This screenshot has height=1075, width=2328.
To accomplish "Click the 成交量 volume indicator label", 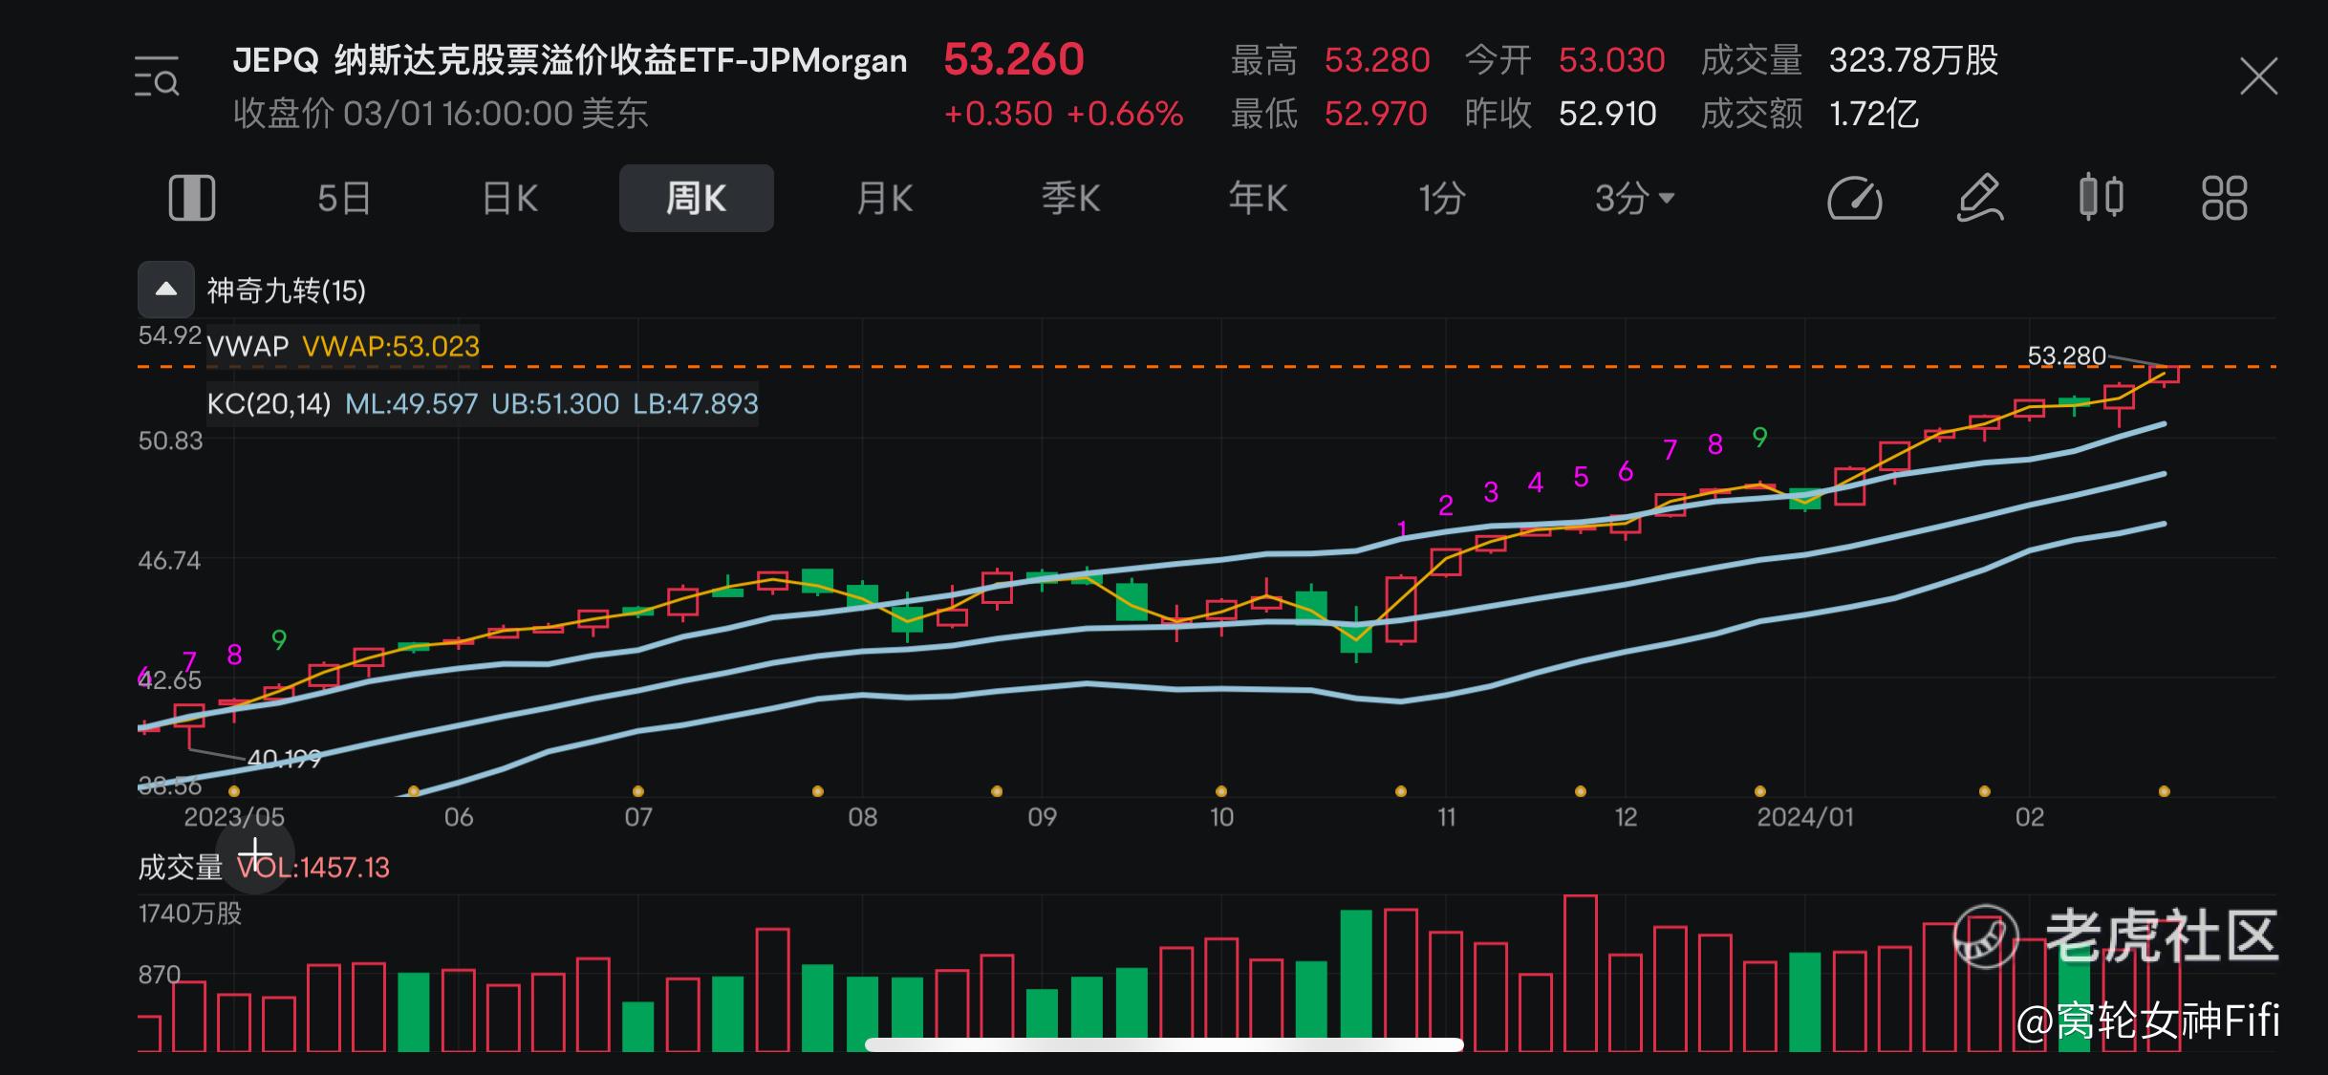I will 180,868.
